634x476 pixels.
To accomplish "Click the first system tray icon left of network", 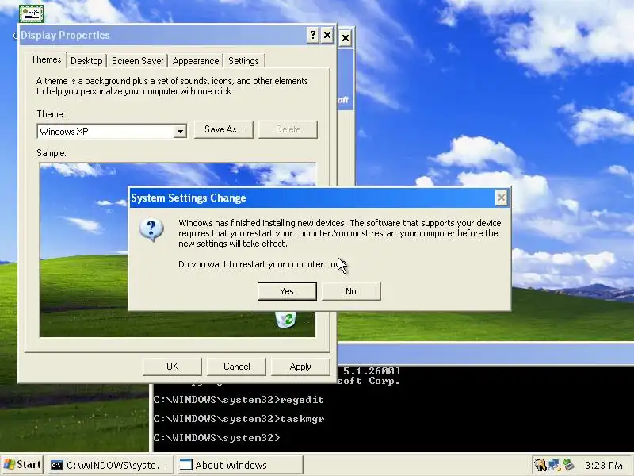I will (x=540, y=465).
